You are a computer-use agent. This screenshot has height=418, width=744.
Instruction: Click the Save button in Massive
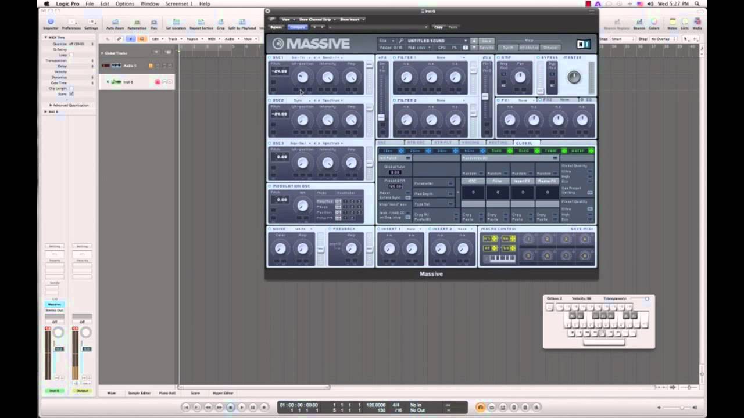coord(487,41)
